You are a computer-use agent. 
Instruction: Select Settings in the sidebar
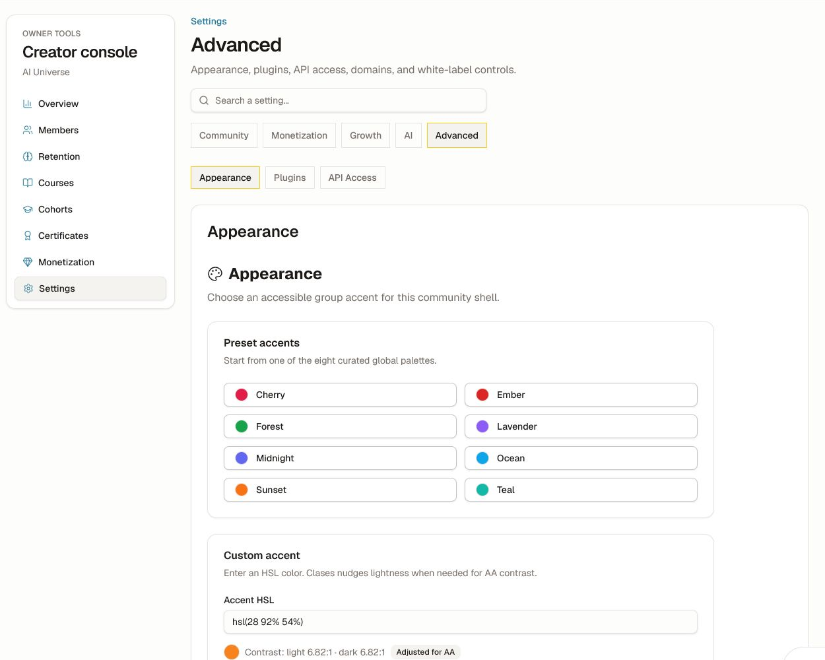point(90,288)
